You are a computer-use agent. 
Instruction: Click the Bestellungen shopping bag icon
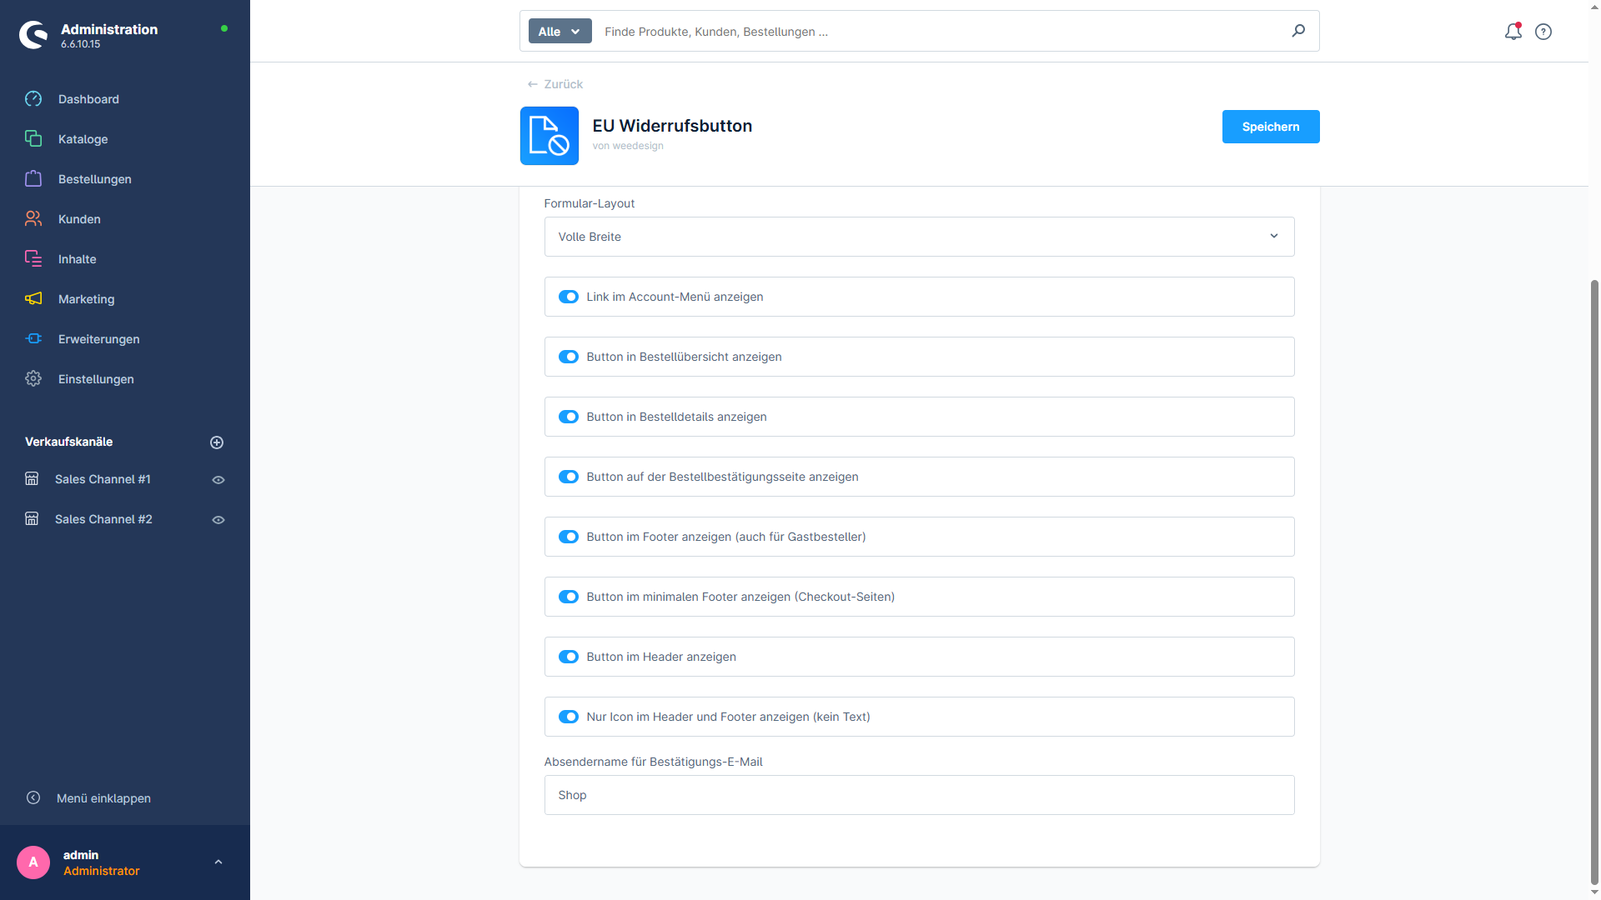(33, 179)
